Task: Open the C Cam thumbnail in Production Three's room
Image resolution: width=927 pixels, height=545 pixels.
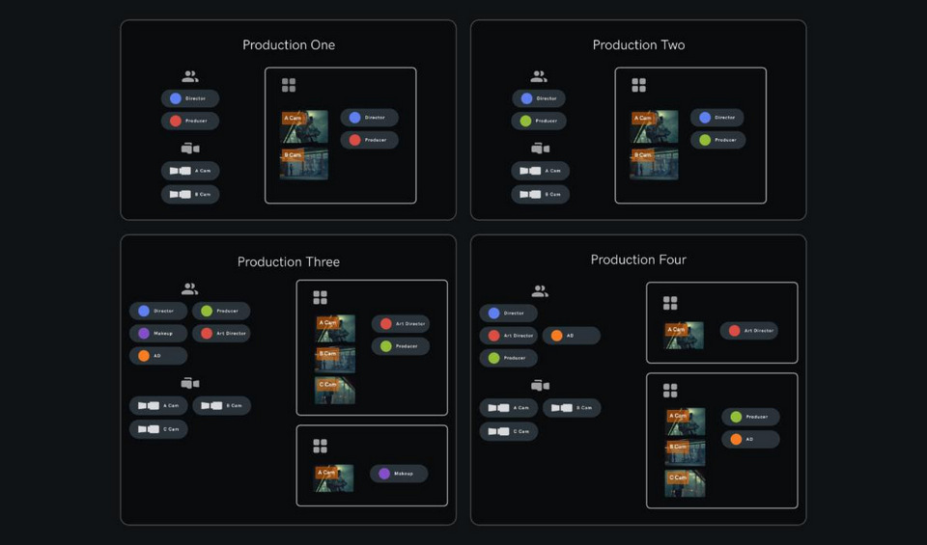Action: tap(335, 390)
